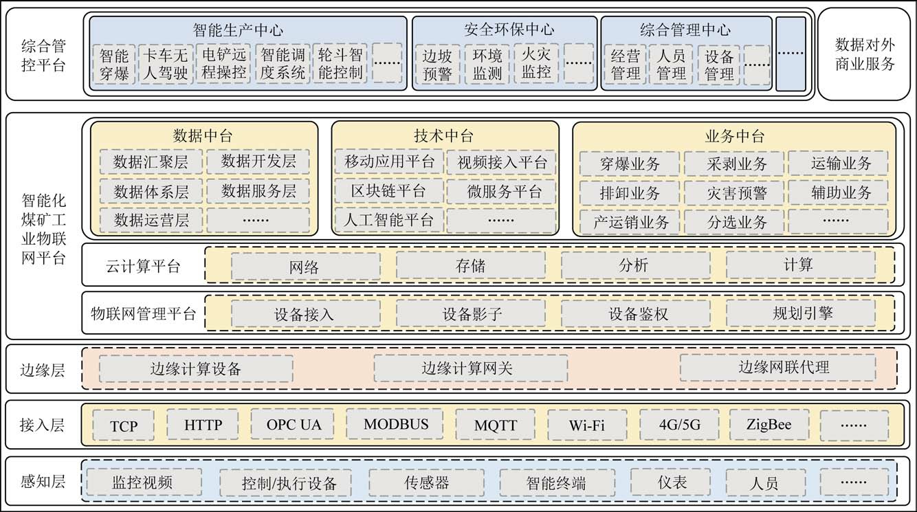Select the 设备影子 box

tap(470, 314)
